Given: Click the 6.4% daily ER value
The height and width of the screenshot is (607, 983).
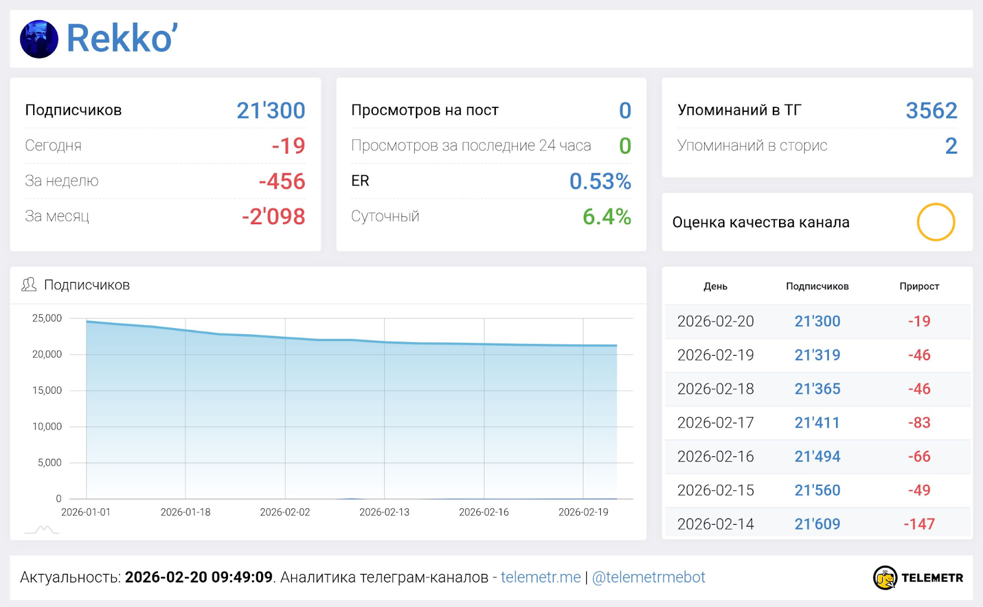Looking at the screenshot, I should coord(607,216).
